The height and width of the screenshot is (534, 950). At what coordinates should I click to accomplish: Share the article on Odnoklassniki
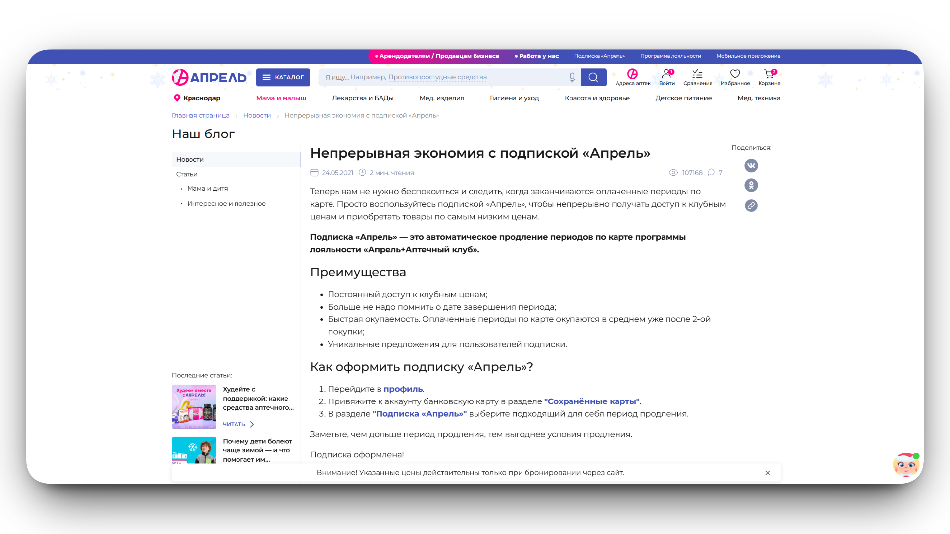tap(751, 185)
